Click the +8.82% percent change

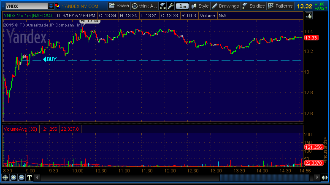(x=321, y=8)
